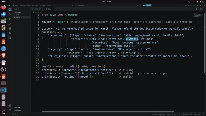Screen dimensions: 206x116
Task: Click the Spaces: 4 indentation indicator
Action: pos(170,114)
